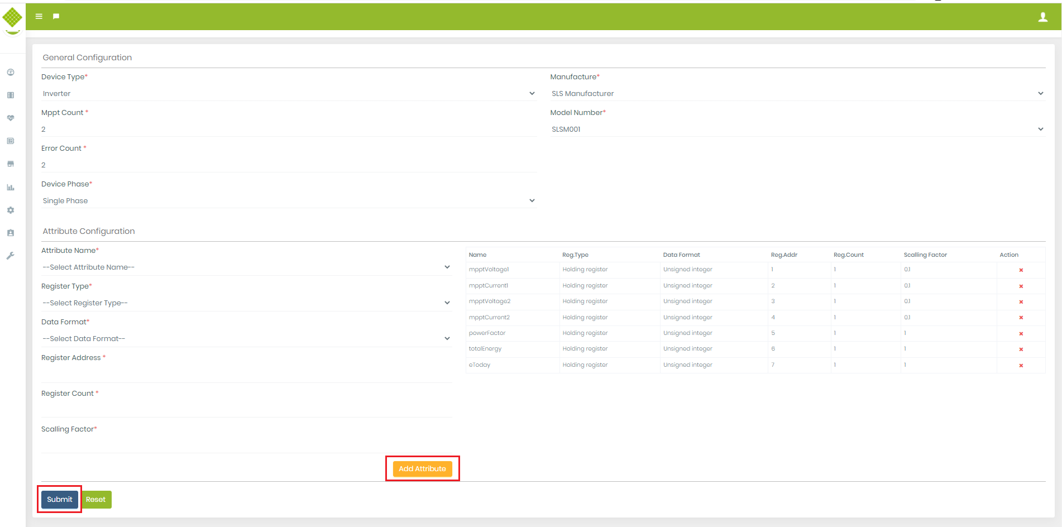Image resolution: width=1062 pixels, height=527 pixels.
Task: Click the heartbeat health icon in sidebar
Action: 11,118
